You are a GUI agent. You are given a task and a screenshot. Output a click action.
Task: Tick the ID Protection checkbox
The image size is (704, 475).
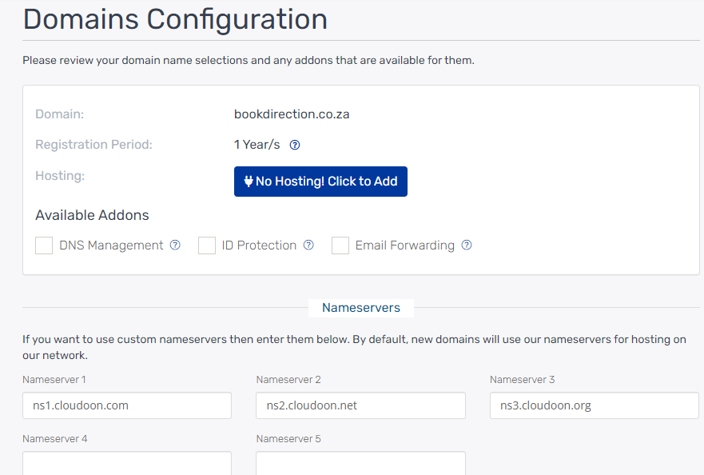207,245
